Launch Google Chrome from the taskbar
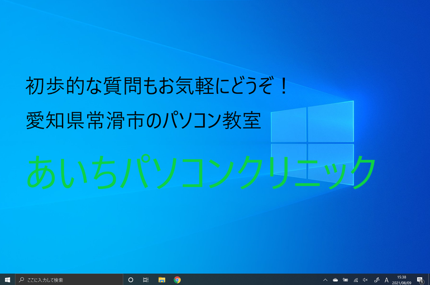Screen dimensions: 430x285 (177, 280)
